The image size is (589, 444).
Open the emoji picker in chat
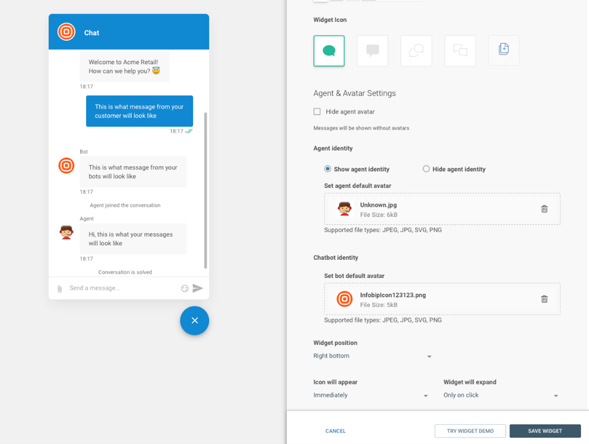[185, 288]
